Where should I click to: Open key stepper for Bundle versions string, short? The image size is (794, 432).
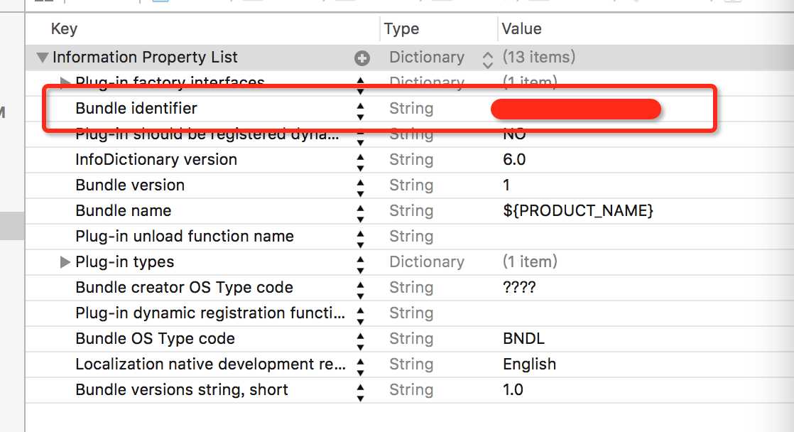coord(360,393)
